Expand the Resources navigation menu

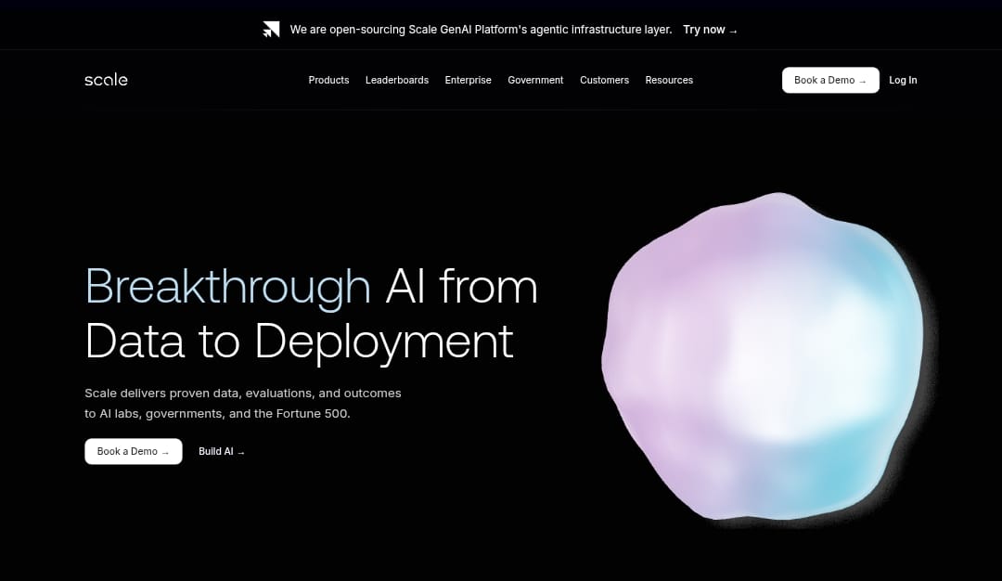click(669, 80)
